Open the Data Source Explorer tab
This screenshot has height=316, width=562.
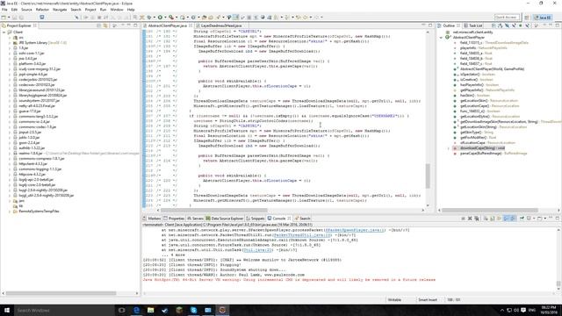tap(225, 219)
